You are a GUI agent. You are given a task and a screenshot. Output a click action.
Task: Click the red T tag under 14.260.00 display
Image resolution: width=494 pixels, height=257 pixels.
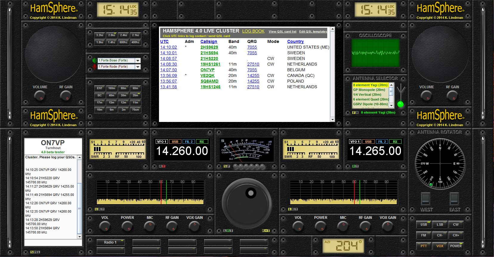(164, 166)
